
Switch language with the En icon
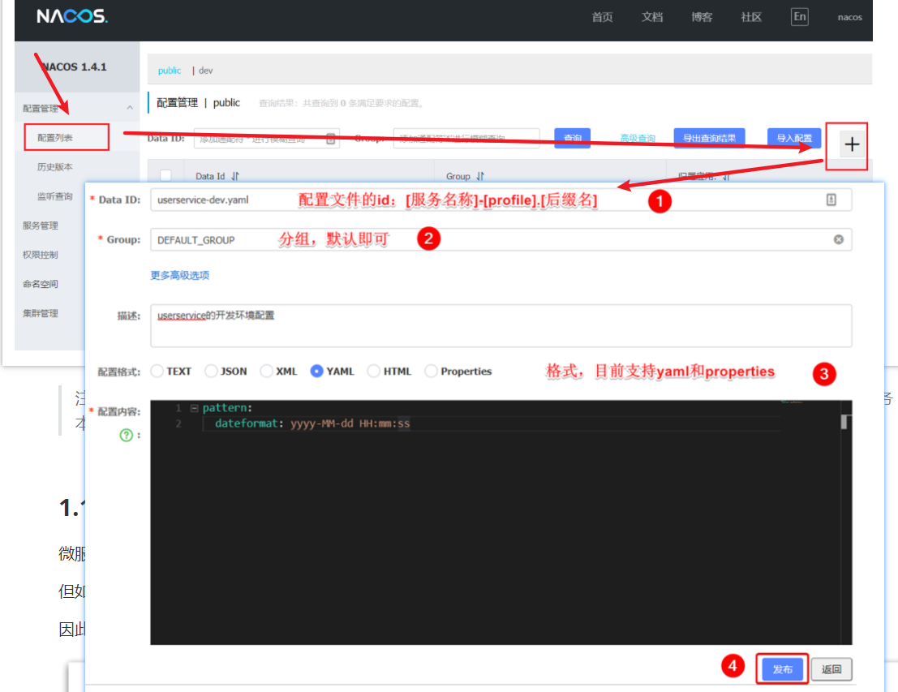tap(800, 16)
